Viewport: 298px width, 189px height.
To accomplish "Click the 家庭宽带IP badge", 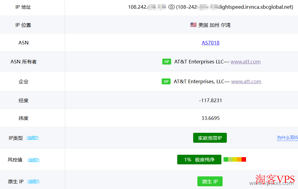I will point(210,138).
